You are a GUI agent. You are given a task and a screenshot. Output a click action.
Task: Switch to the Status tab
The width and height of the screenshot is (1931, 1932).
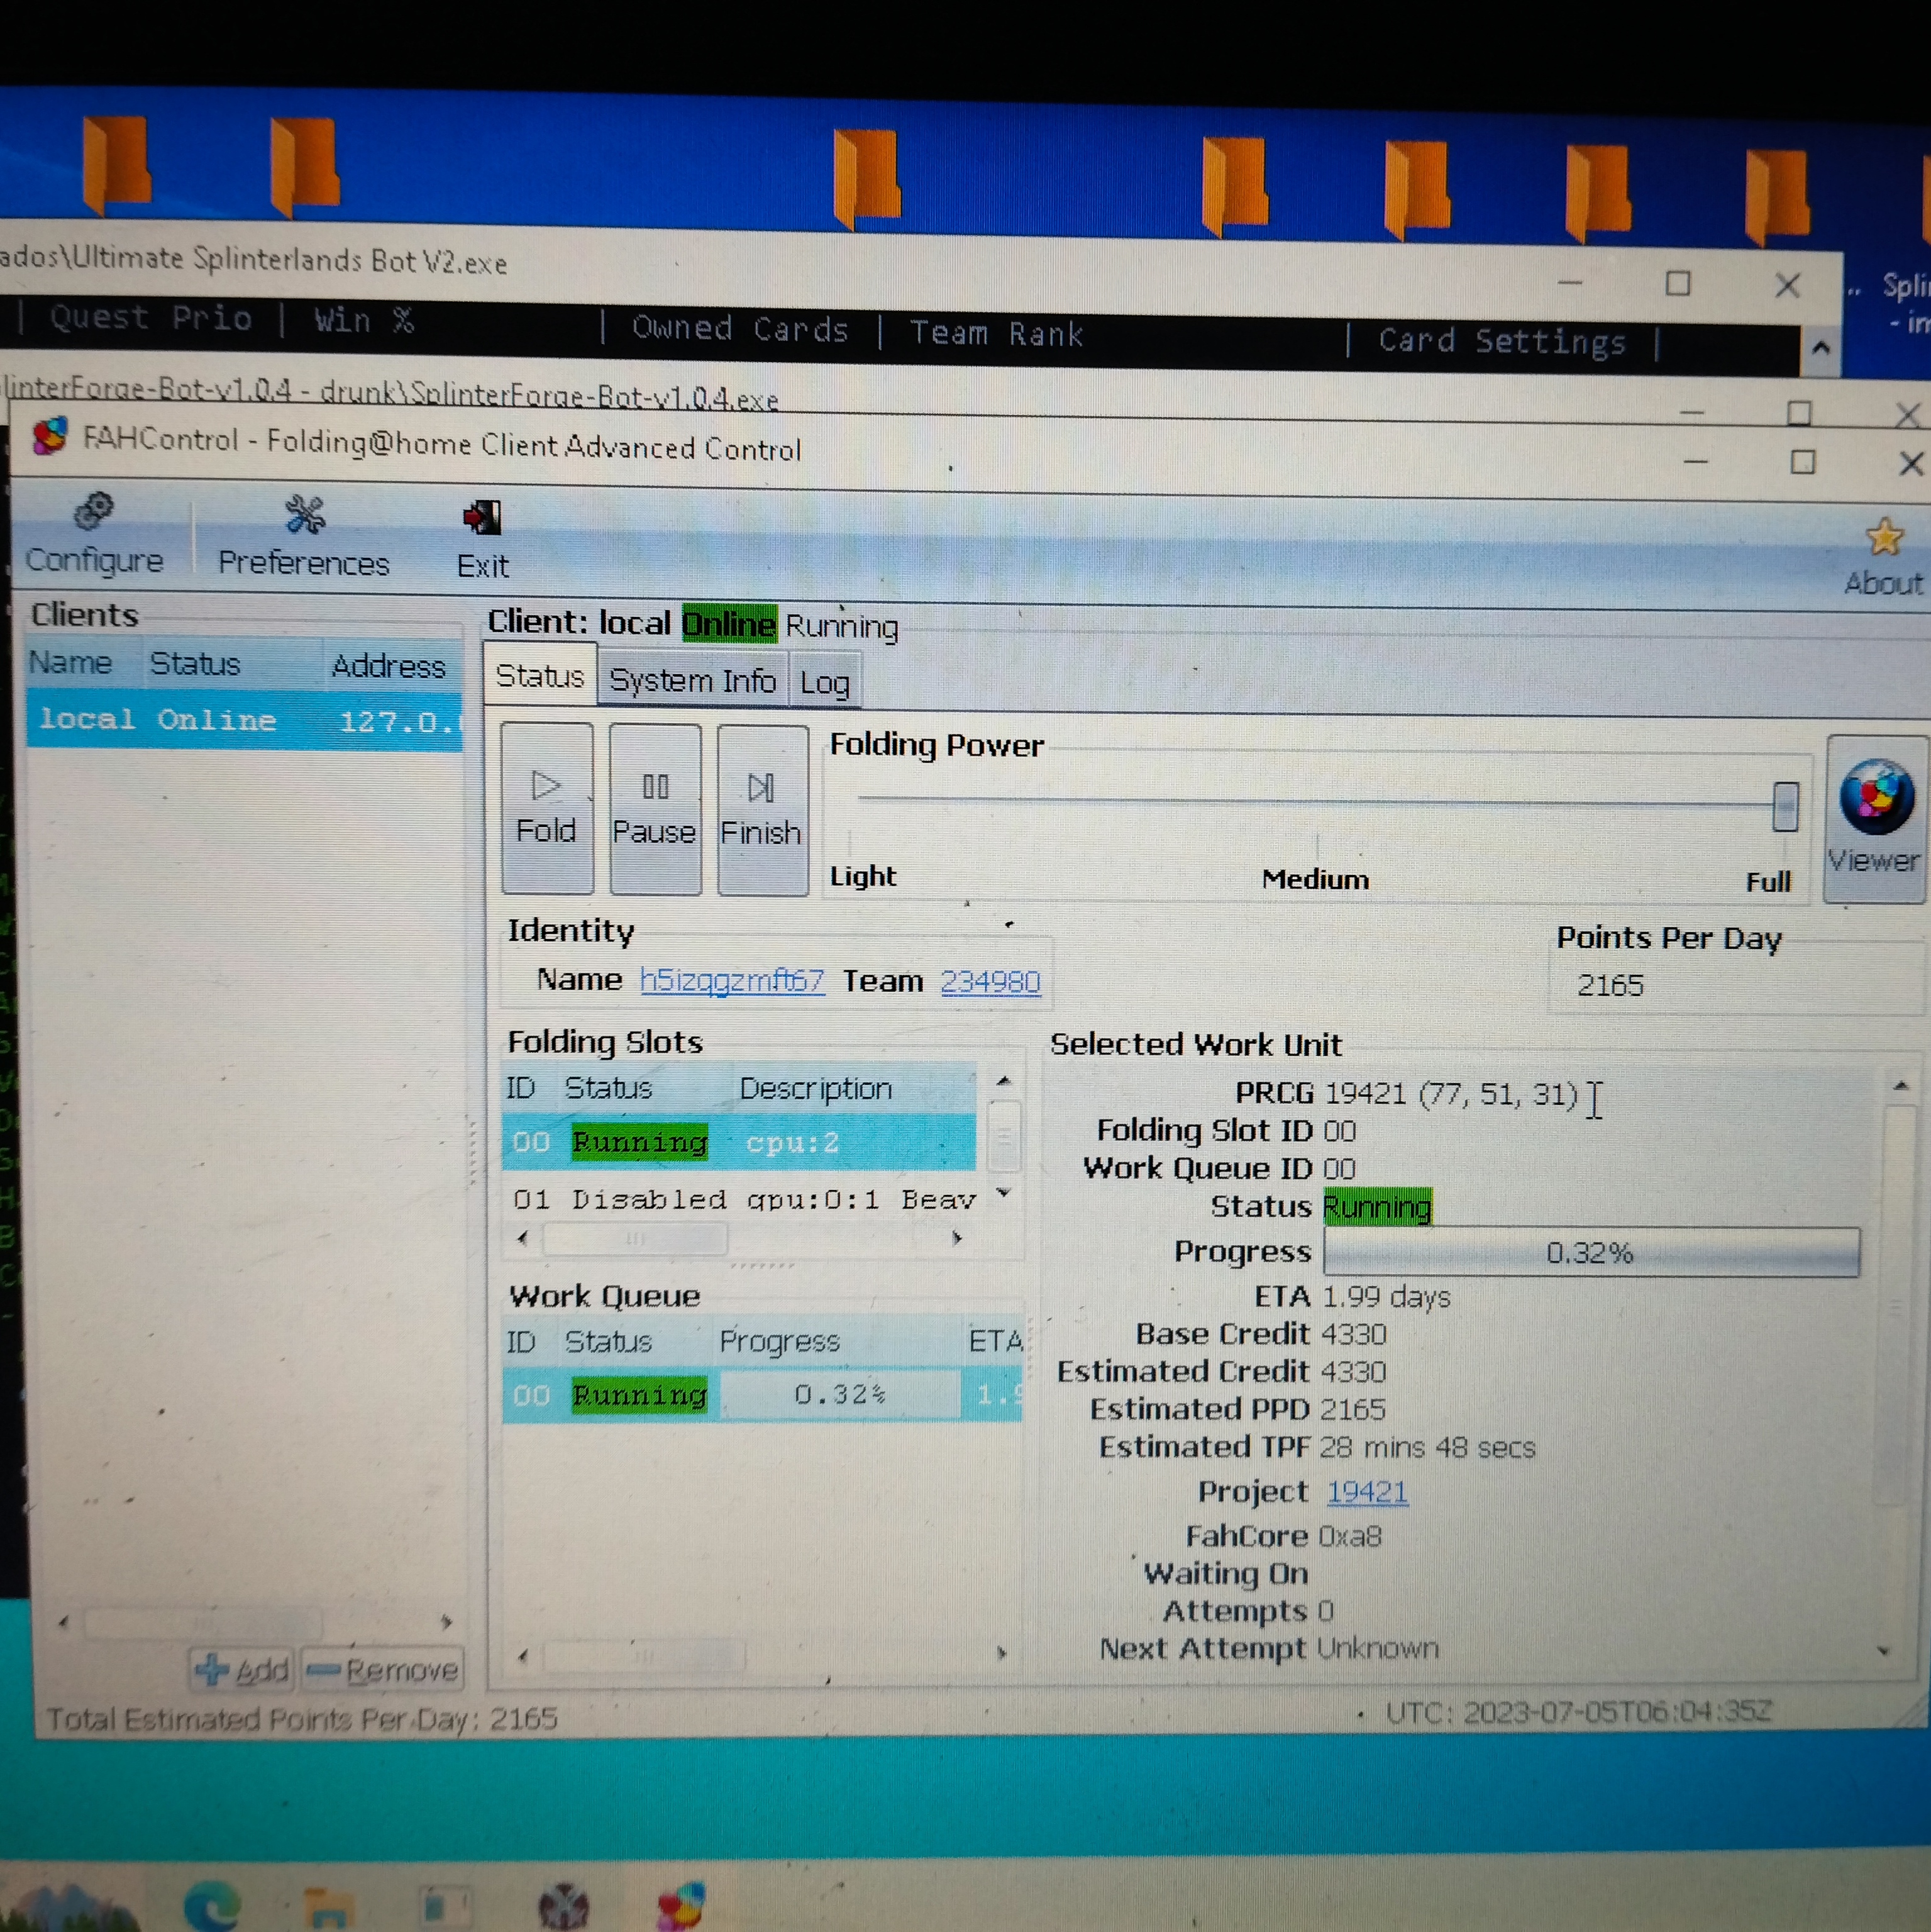pyautogui.click(x=540, y=677)
